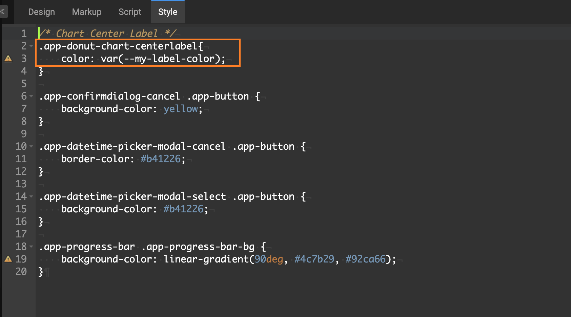Fold the .app-confirmdialog-cancel rule on line 6

[x=31, y=96]
